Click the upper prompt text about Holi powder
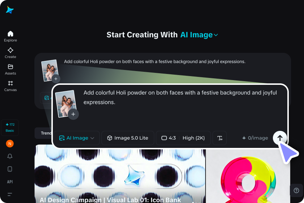 coord(155,62)
